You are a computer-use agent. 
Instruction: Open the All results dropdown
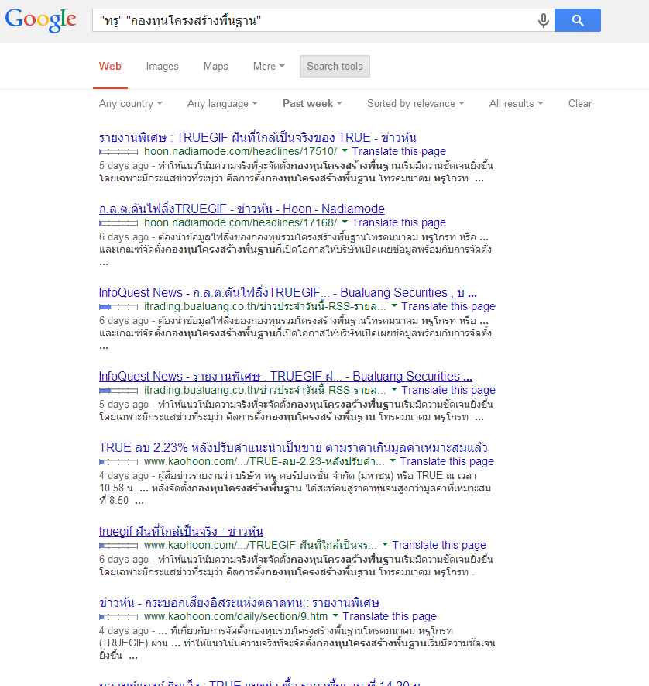[x=516, y=104]
